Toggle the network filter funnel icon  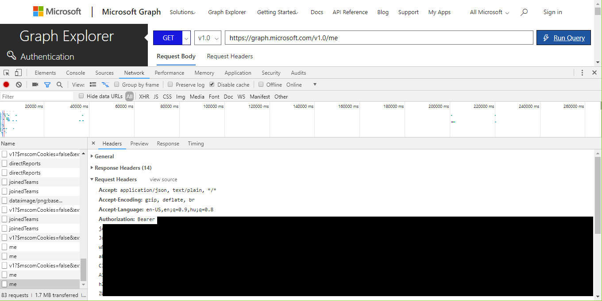tap(47, 84)
